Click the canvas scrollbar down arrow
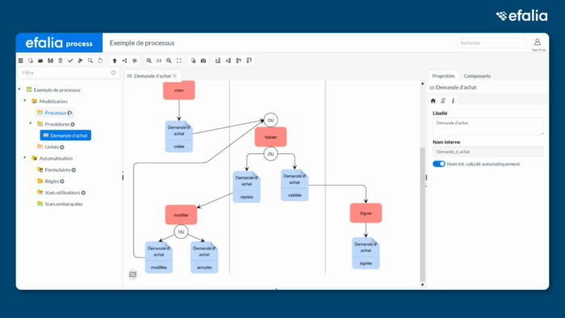The height and width of the screenshot is (318, 565). [423, 285]
